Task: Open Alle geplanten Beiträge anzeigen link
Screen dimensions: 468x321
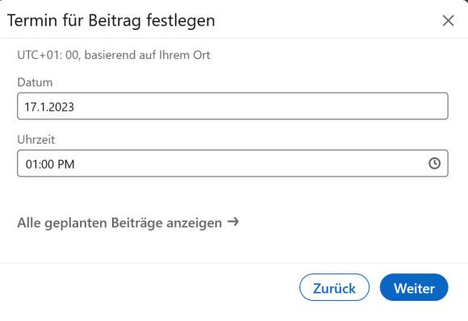Action: pyautogui.click(x=128, y=223)
